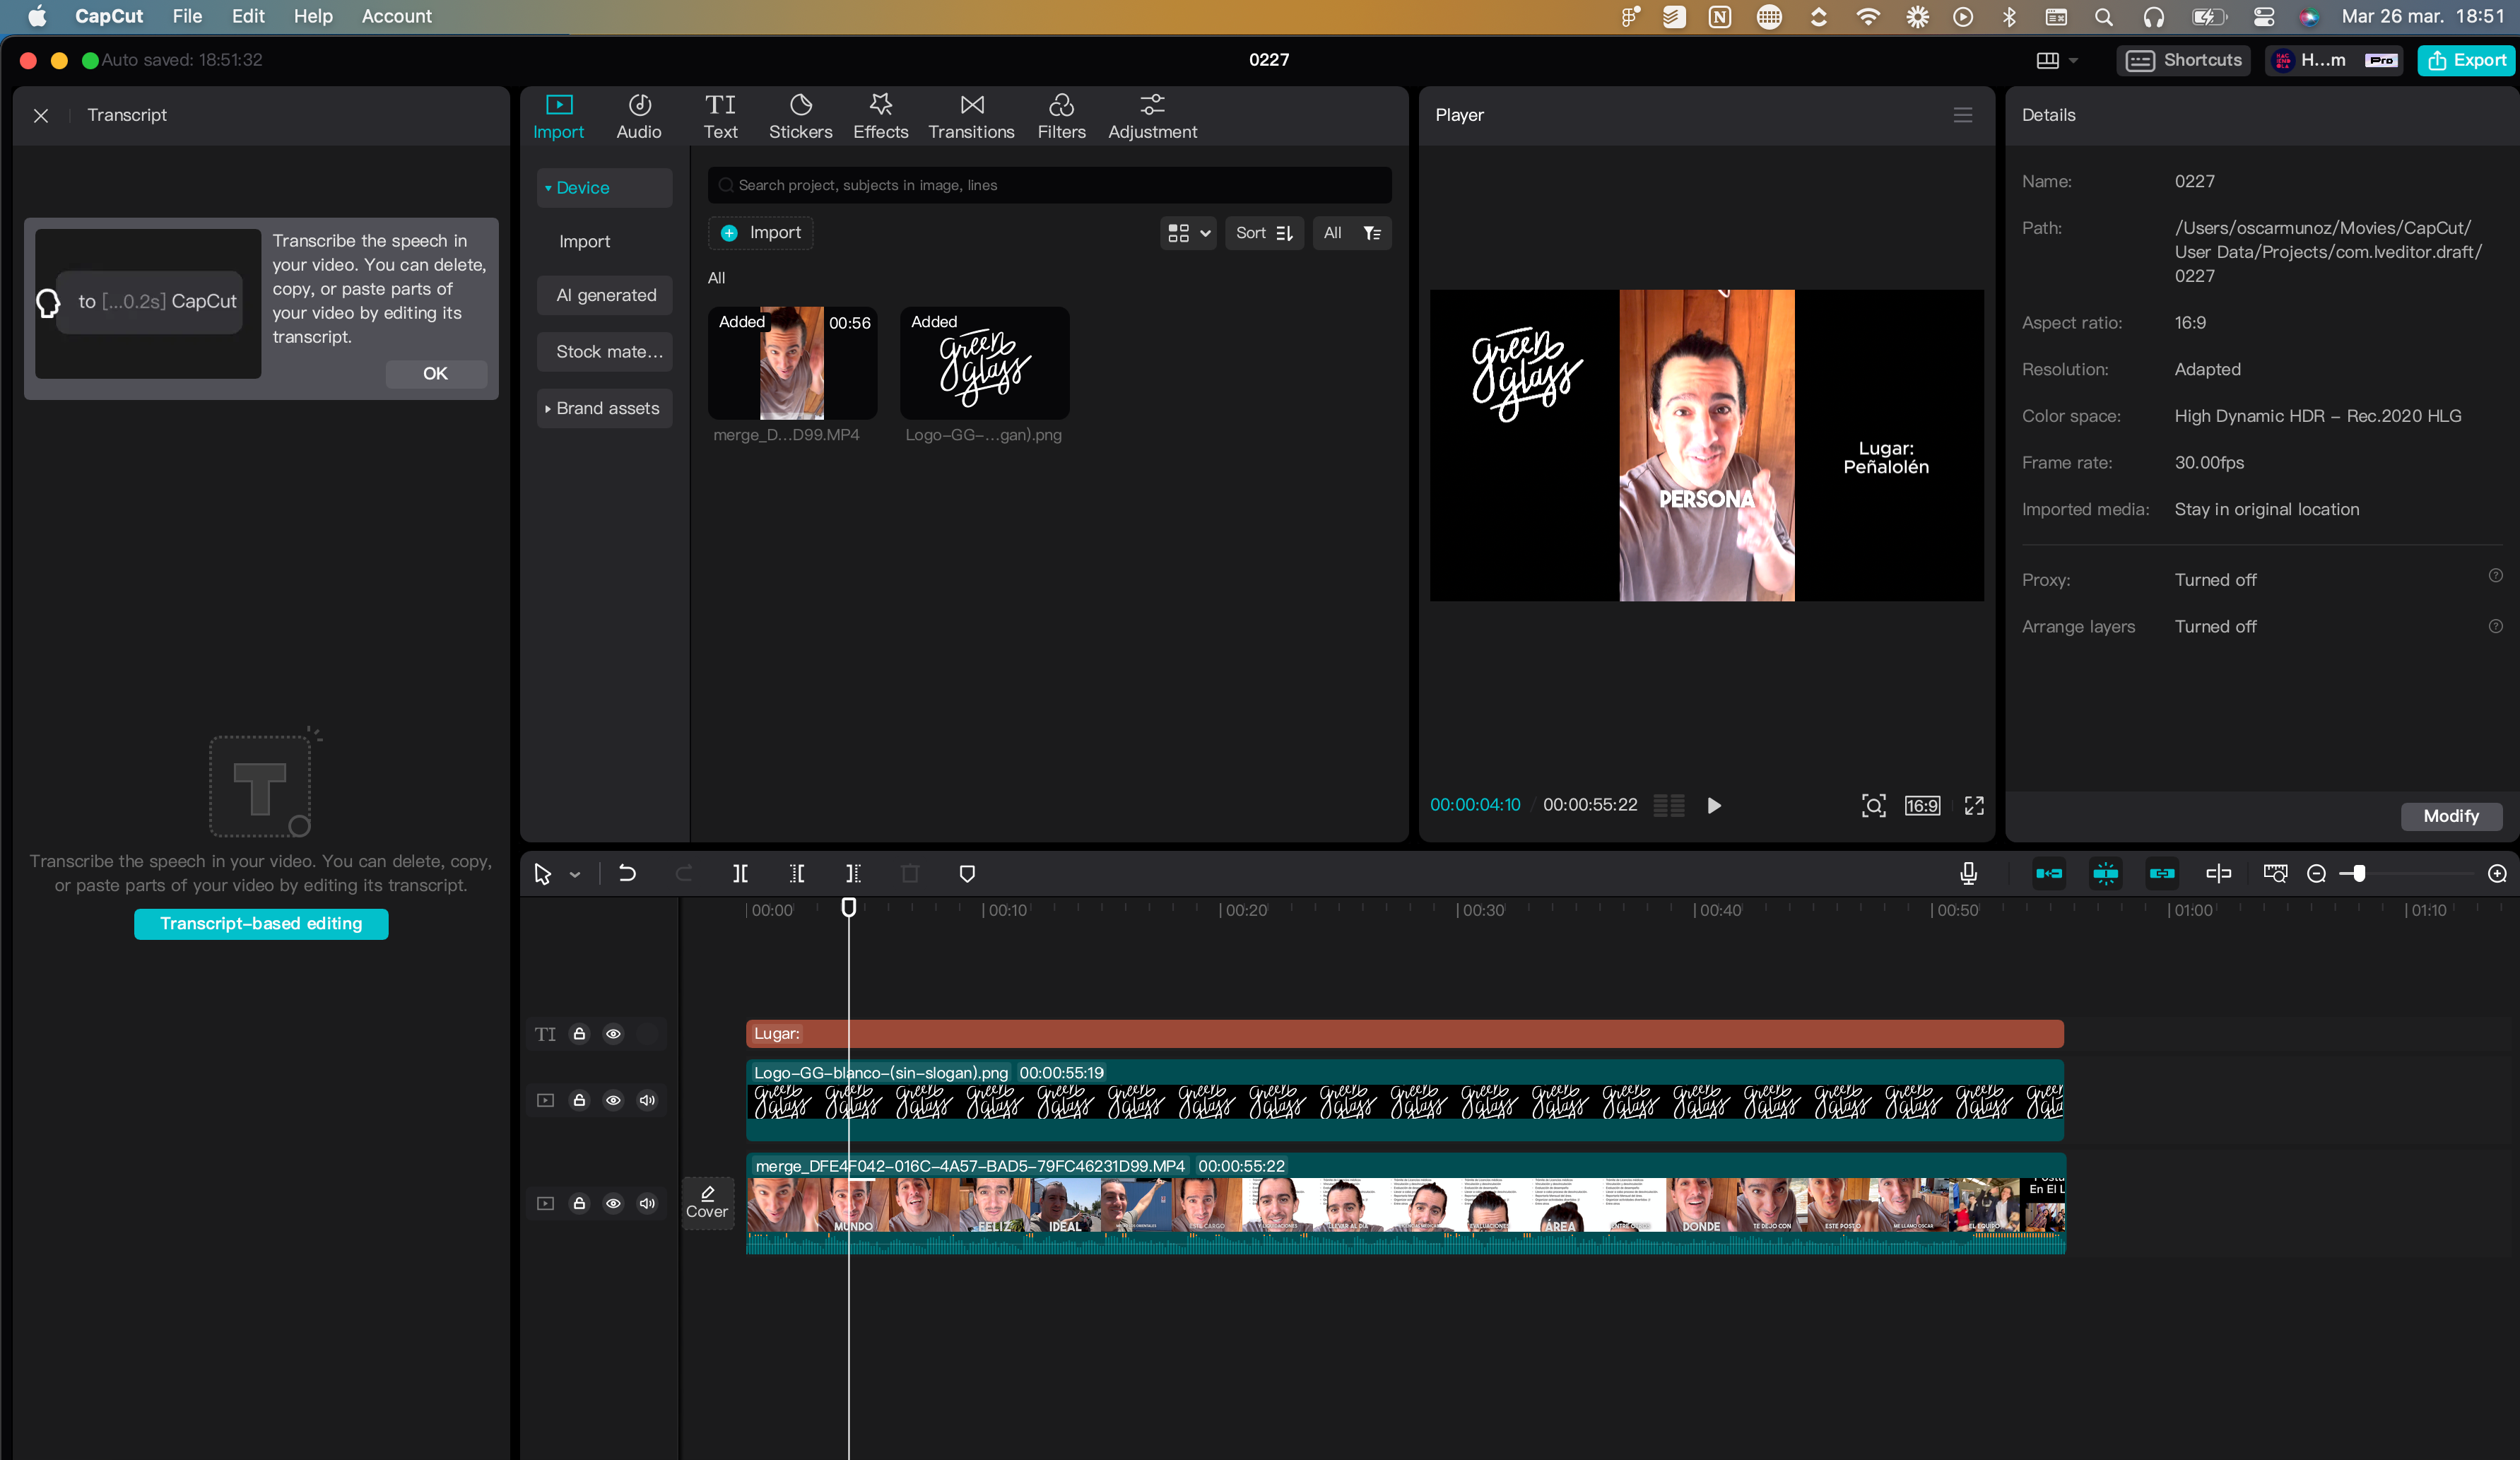Viewport: 2520px width, 1460px height.
Task: Open the File menu
Action: click(x=187, y=16)
